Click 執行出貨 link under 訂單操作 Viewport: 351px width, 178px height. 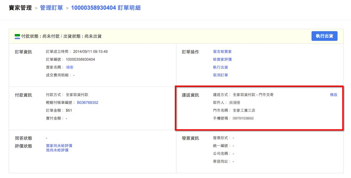coord(221,67)
